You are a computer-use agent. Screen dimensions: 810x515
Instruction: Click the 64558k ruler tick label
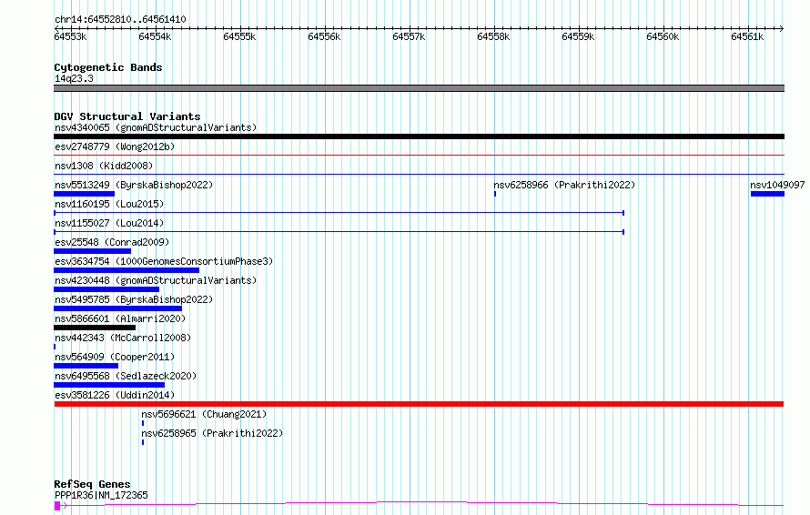click(x=493, y=37)
